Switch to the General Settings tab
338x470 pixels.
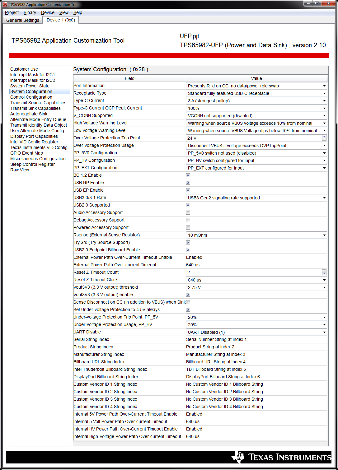coord(23,20)
